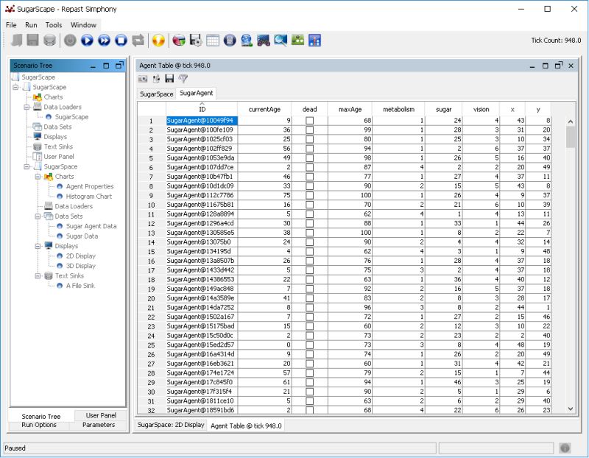This screenshot has height=458, width=589.
Task: Toggle dead checkbox for SugarAgent@1296a4cd
Action: point(309,223)
